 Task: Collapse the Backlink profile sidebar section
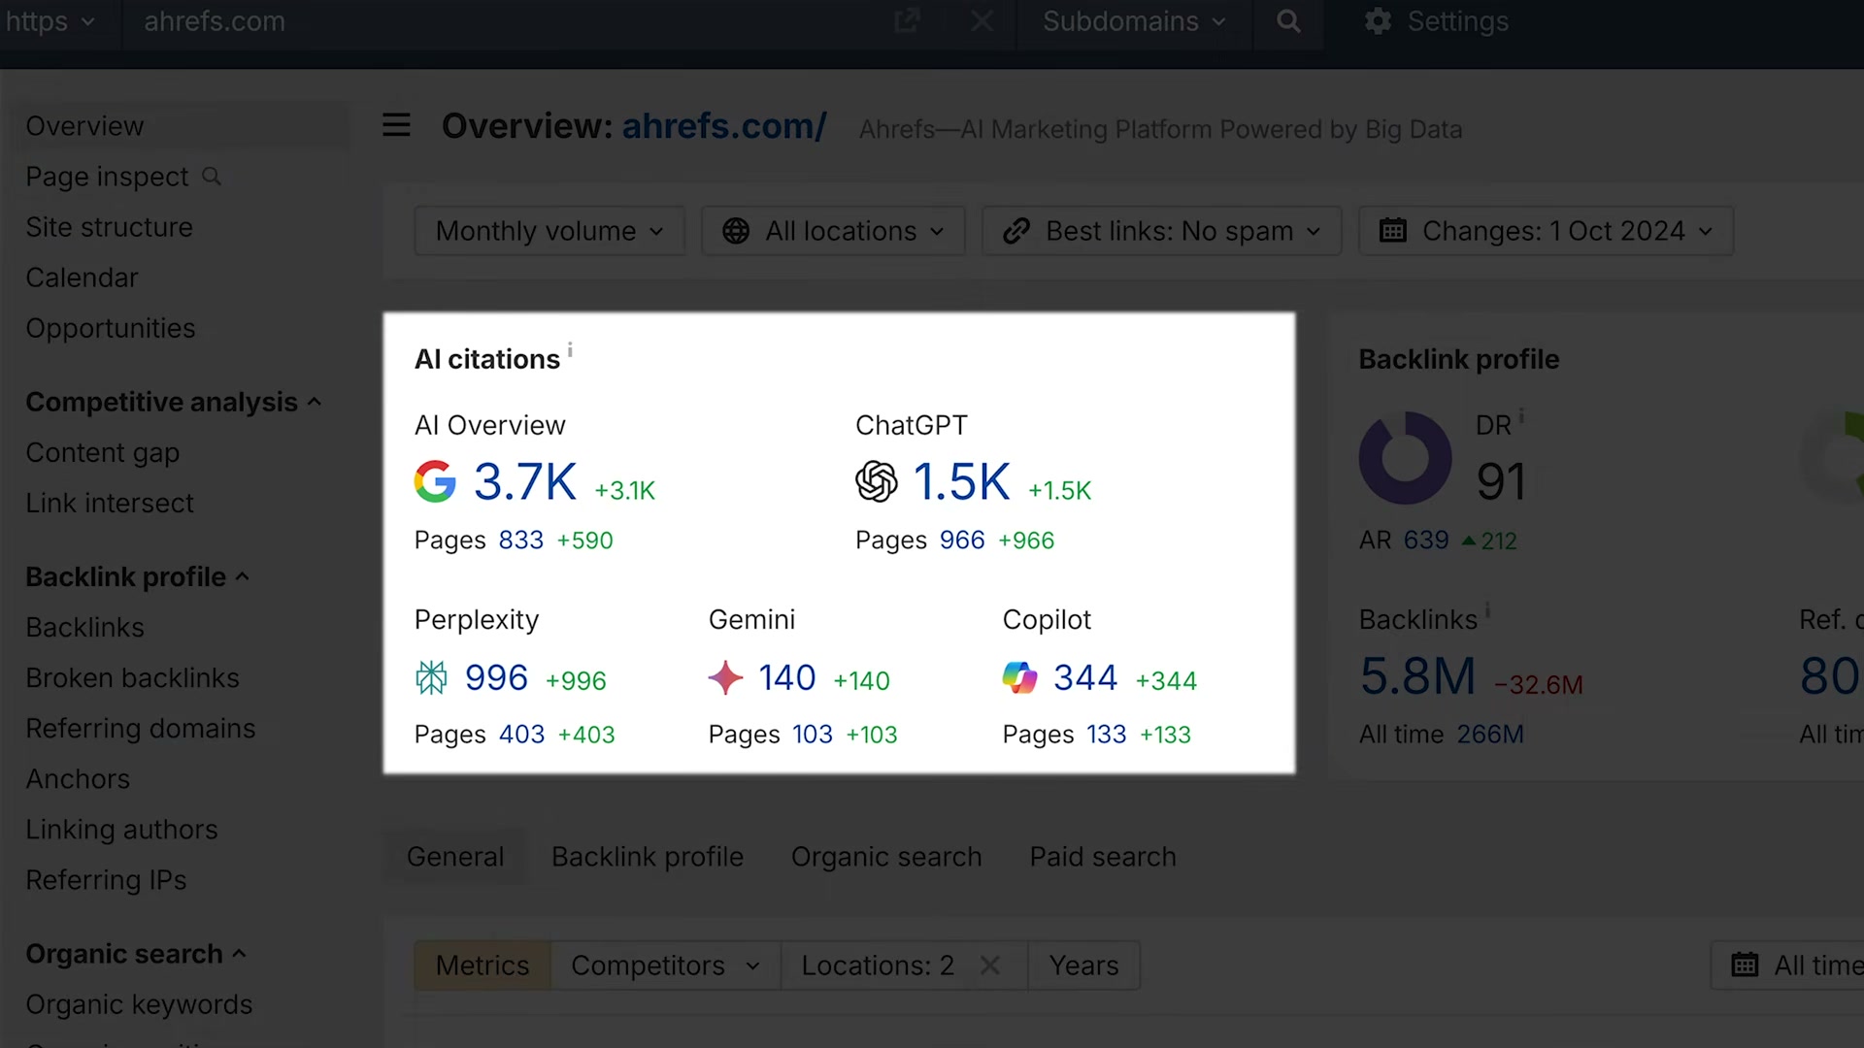point(137,576)
